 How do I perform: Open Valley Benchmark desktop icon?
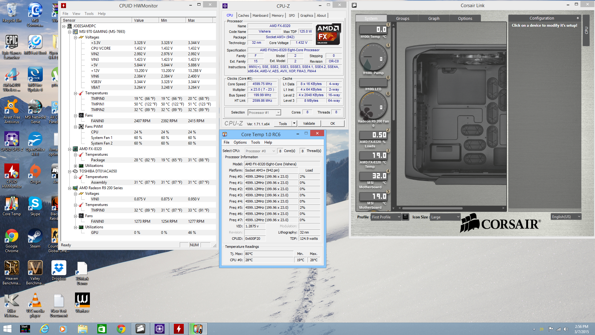[35, 273]
